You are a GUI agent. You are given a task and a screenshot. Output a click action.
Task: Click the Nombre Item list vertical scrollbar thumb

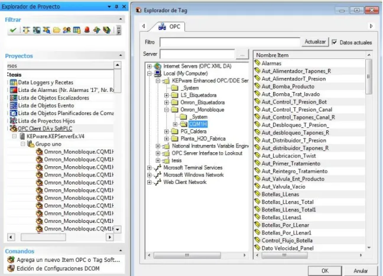pos(369,76)
